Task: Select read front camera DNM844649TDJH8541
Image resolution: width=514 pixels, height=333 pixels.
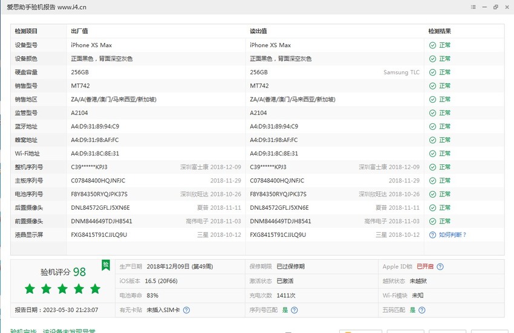Action: tap(280, 221)
